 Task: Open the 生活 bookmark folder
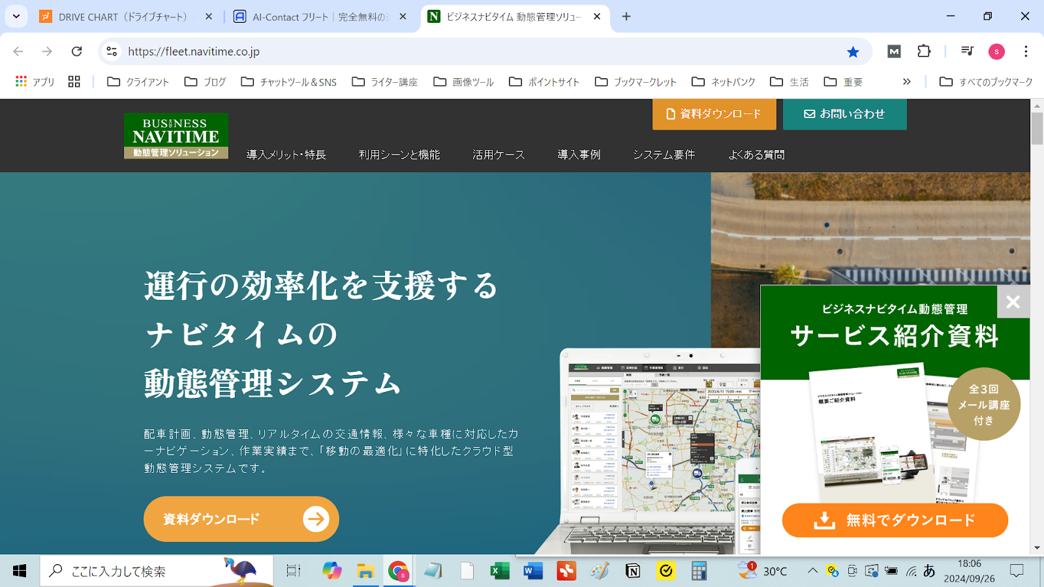tap(790, 82)
